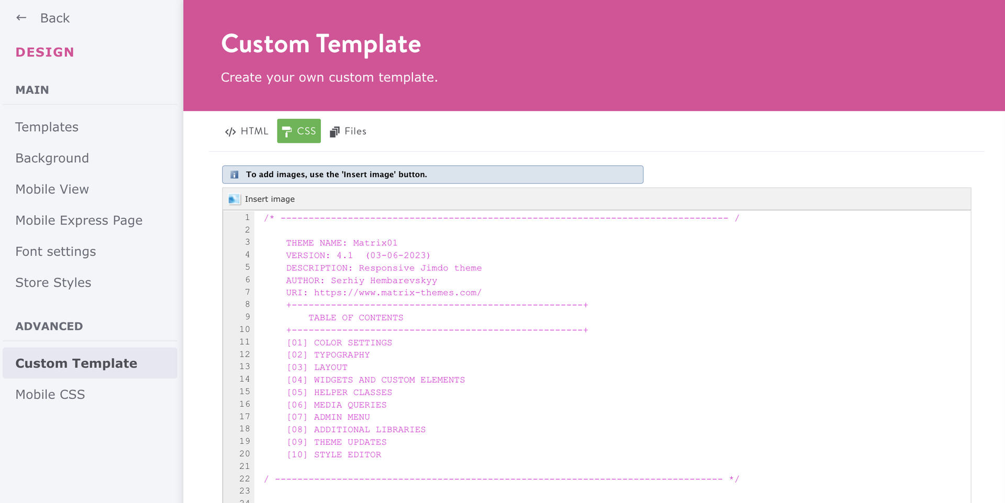This screenshot has height=503, width=1005.
Task: Open the Templates section
Action: pyautogui.click(x=47, y=127)
